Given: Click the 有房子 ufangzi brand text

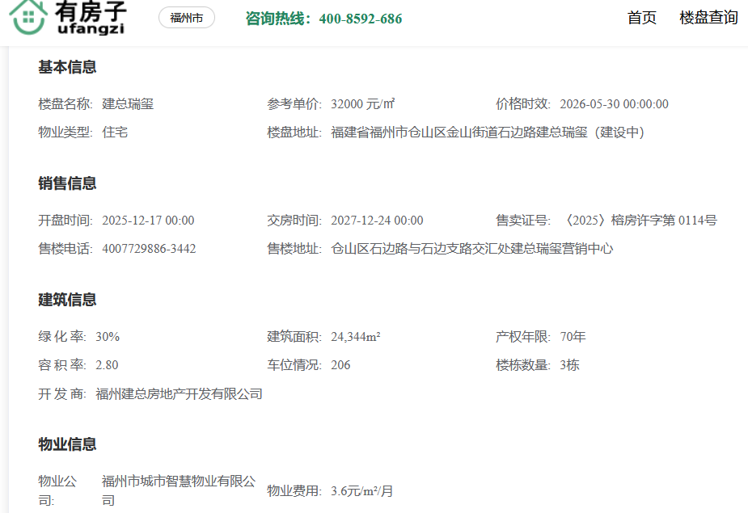Looking at the screenshot, I should click(91, 18).
